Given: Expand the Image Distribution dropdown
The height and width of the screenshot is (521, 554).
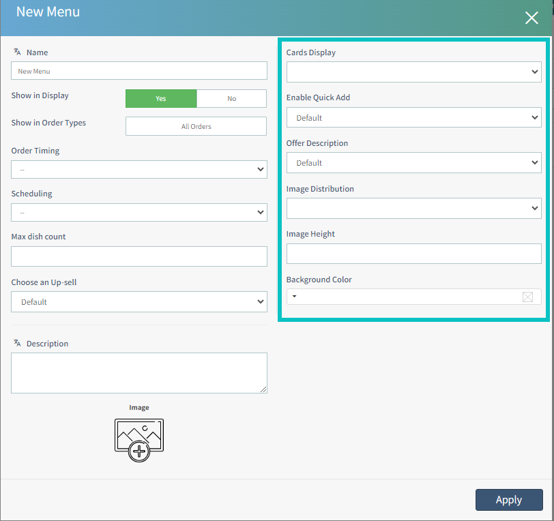Looking at the screenshot, I should click(x=413, y=208).
